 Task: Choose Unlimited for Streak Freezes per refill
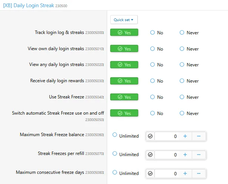pyautogui.click(x=126, y=154)
